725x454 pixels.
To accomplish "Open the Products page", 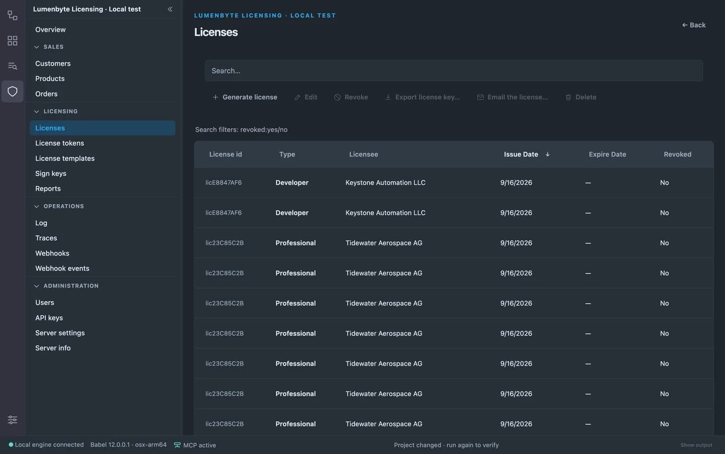I will point(103,78).
